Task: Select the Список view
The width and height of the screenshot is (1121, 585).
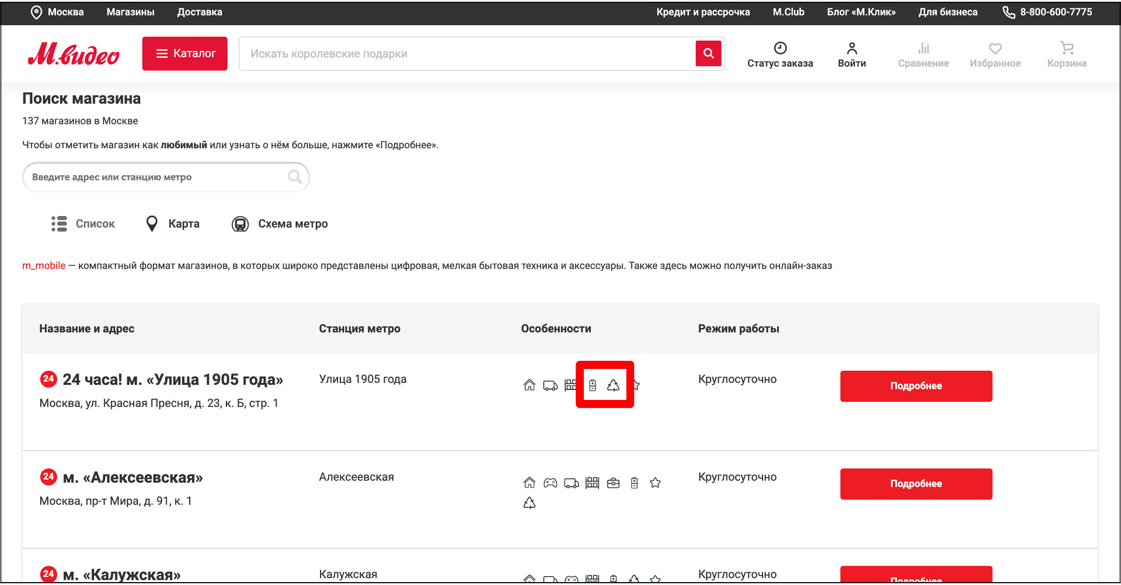Action: point(83,224)
